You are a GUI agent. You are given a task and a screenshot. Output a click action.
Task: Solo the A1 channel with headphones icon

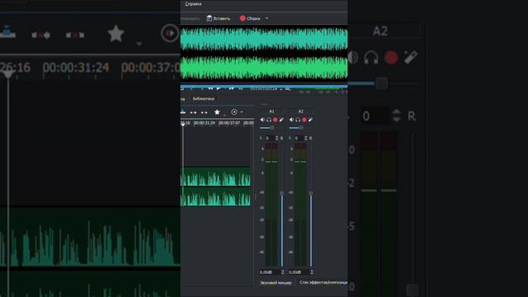point(269,120)
